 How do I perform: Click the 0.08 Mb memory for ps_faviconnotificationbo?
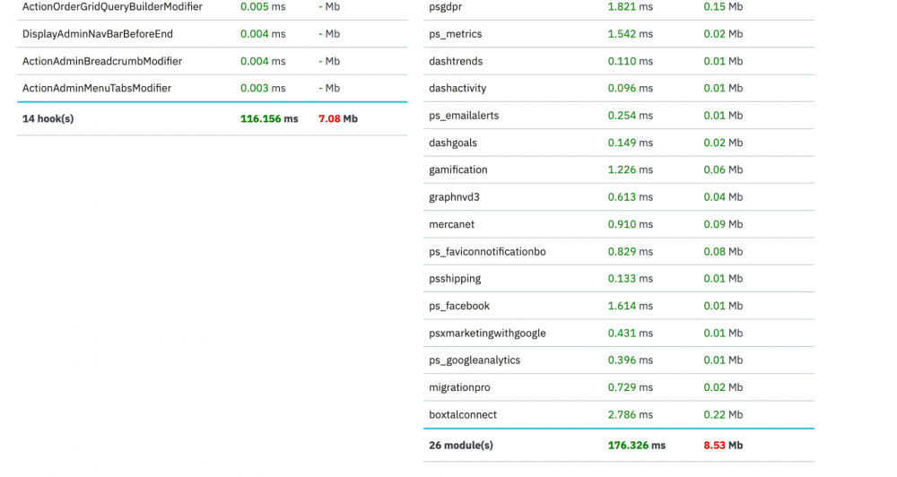point(723,252)
